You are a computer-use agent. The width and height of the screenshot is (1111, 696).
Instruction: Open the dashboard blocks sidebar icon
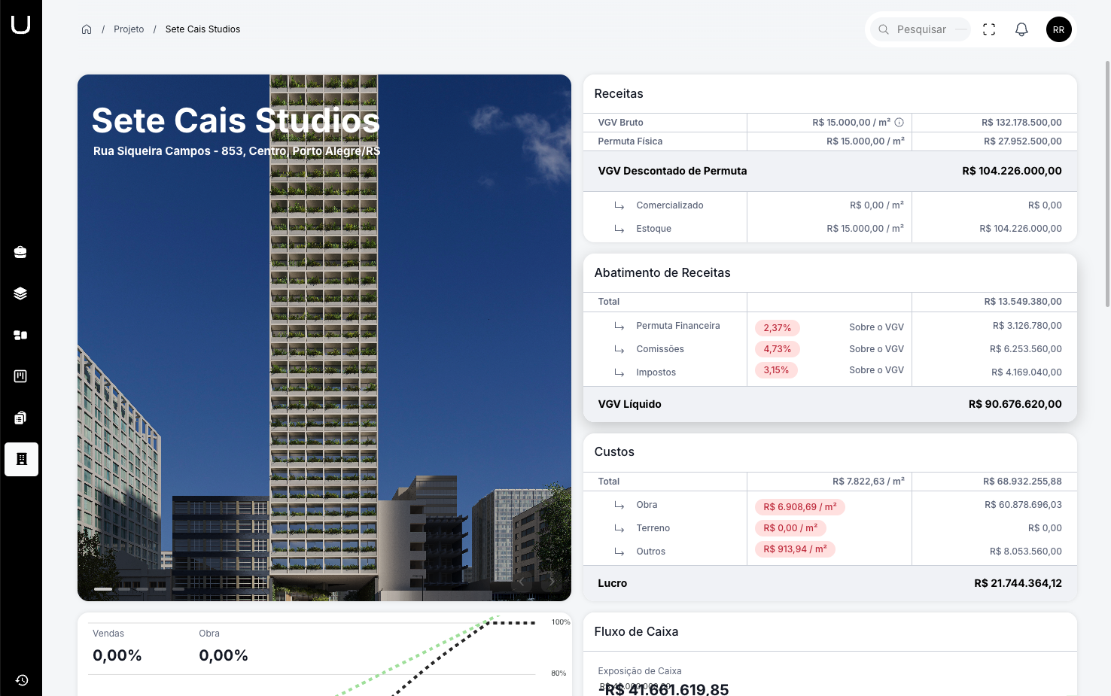(21, 335)
